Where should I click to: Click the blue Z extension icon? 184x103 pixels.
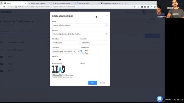(x=142, y=7)
